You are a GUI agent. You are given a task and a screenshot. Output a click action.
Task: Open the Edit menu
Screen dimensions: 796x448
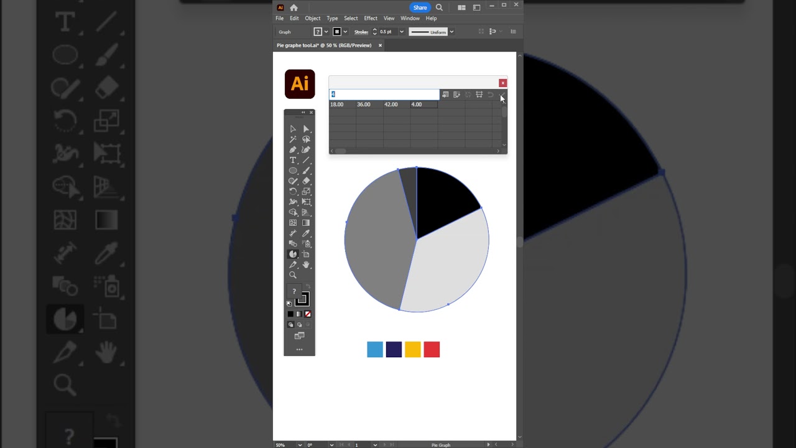click(x=294, y=18)
